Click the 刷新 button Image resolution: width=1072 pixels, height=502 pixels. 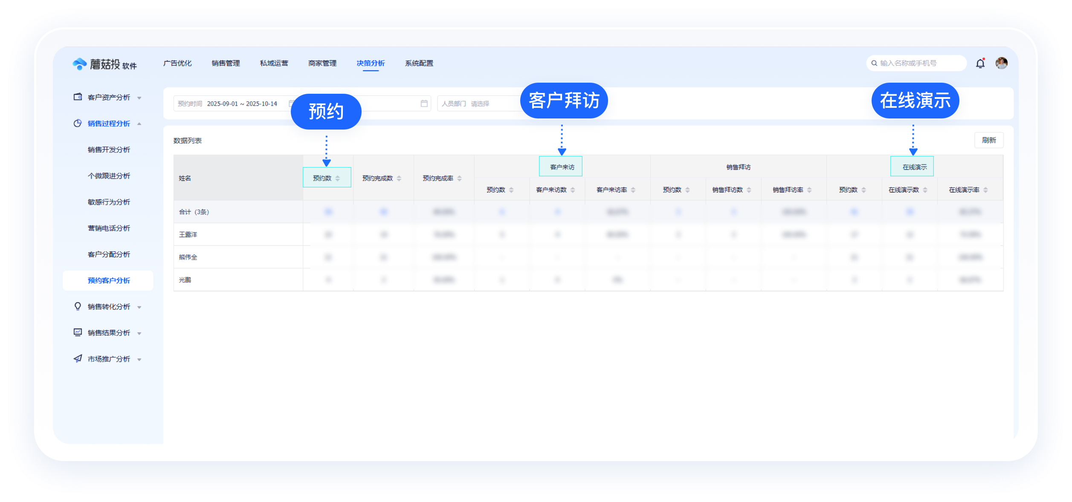click(x=989, y=140)
